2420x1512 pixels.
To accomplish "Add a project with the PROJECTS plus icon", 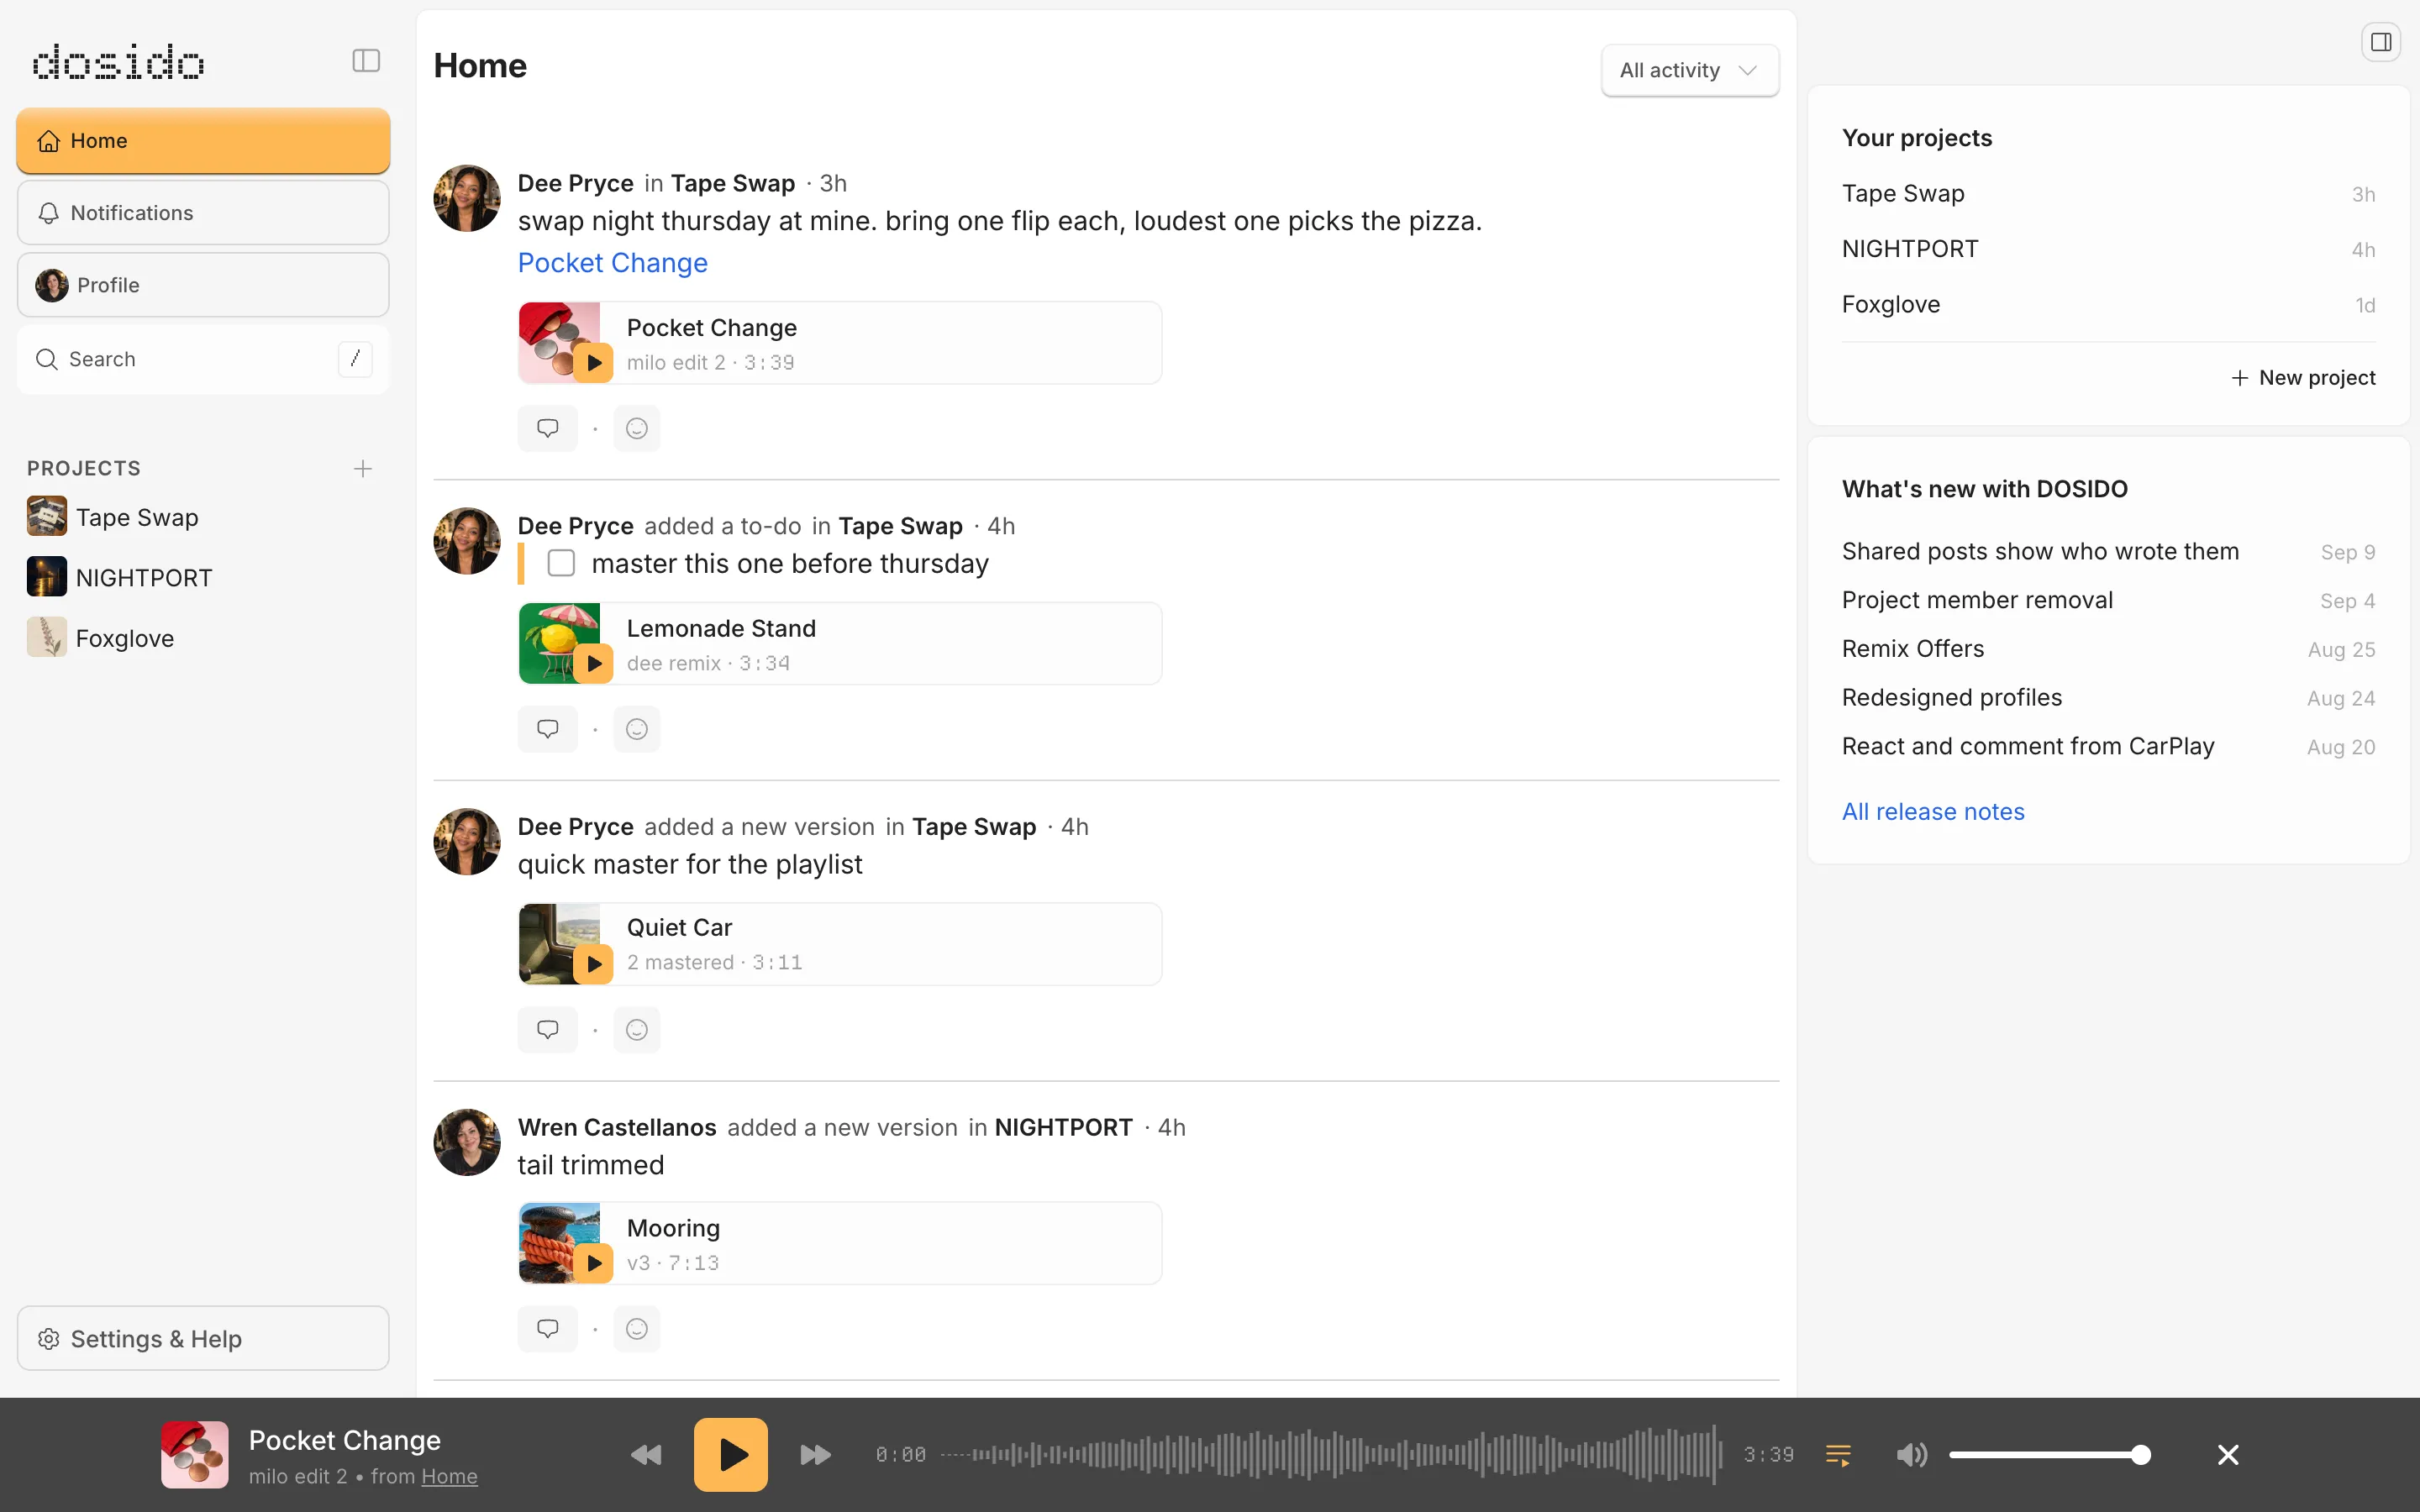I will click(x=363, y=468).
